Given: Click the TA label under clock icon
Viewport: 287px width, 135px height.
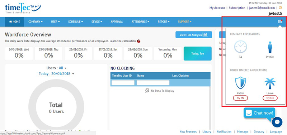Looking at the screenshot, I should pyautogui.click(x=240, y=57).
